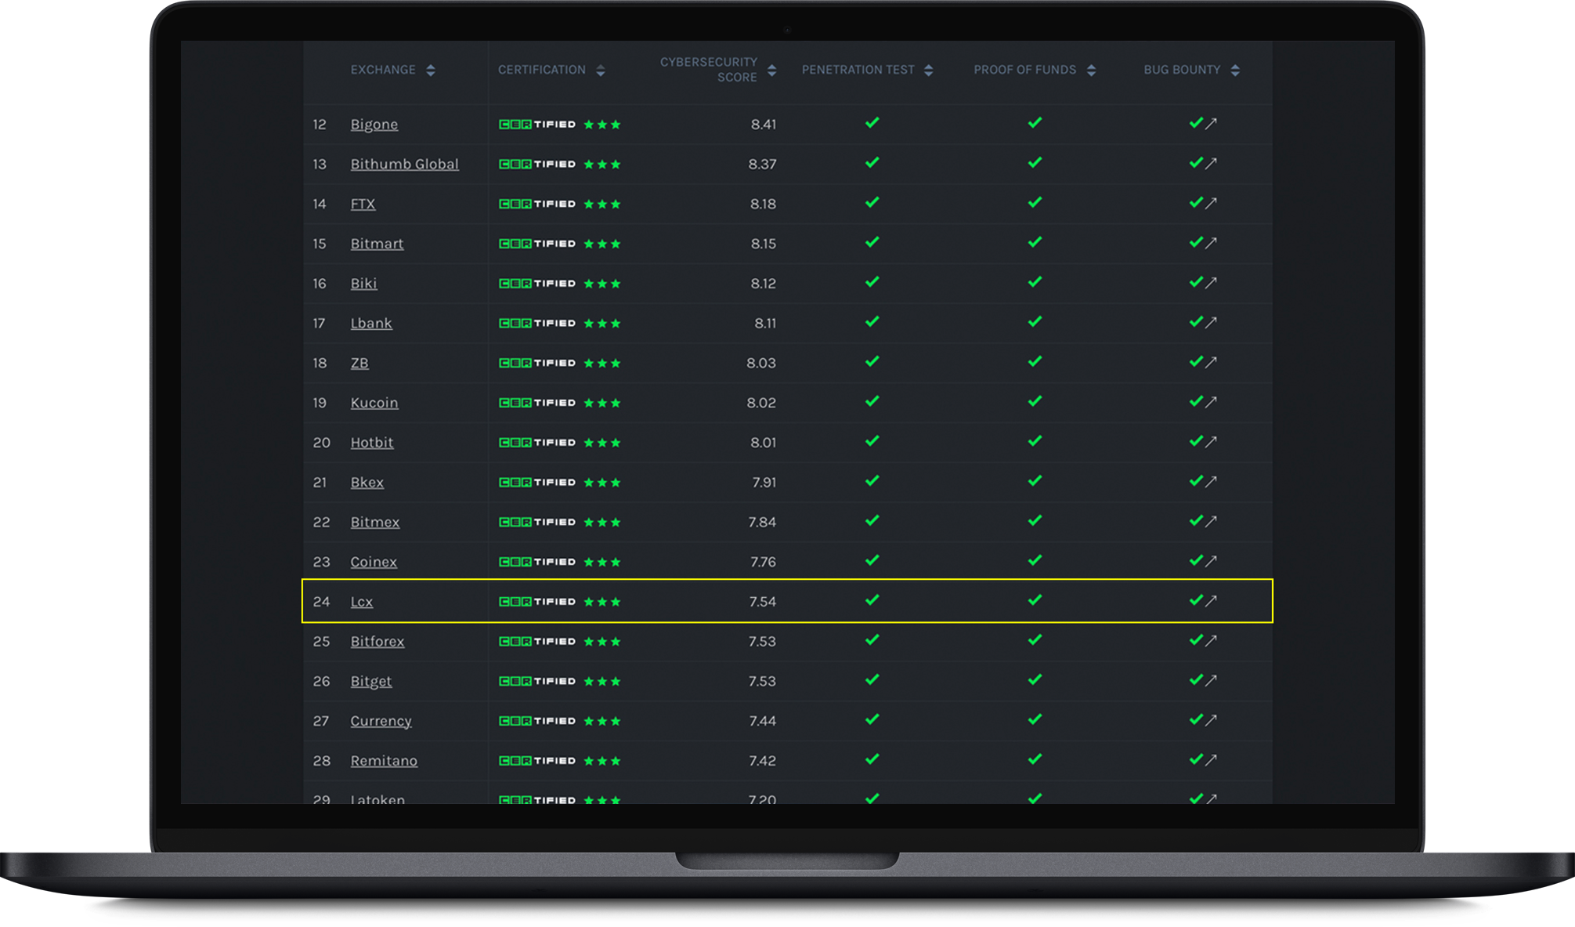
Task: Sort by Penetration Test column arrows
Action: pos(929,71)
